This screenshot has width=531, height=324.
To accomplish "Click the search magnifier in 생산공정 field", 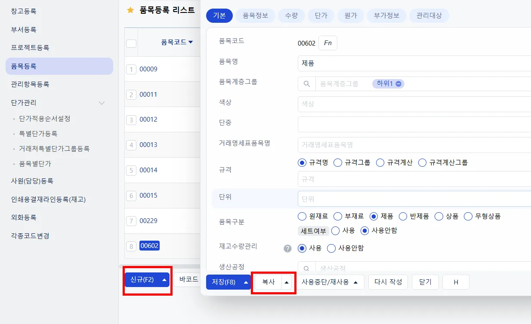I will click(307, 268).
